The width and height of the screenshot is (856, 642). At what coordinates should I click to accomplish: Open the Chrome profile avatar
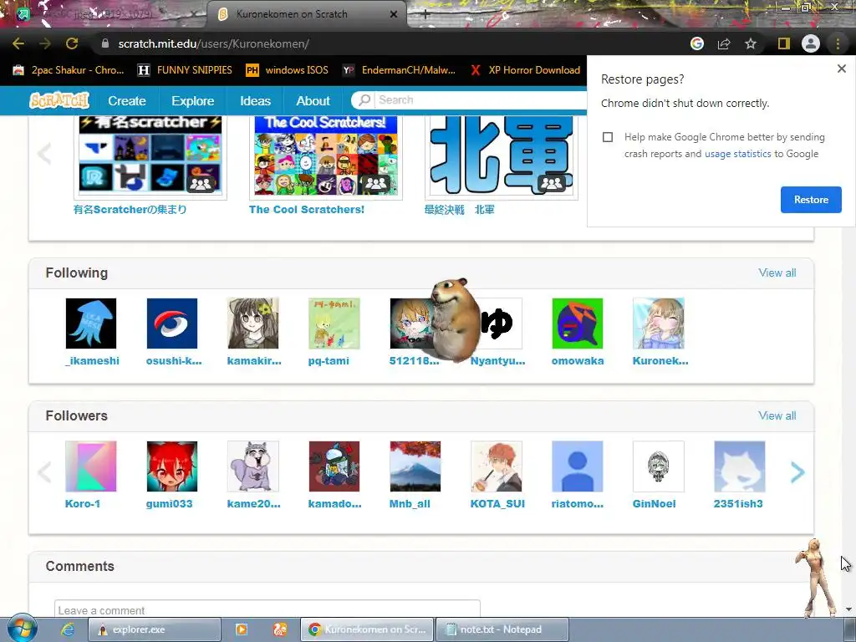pos(811,43)
